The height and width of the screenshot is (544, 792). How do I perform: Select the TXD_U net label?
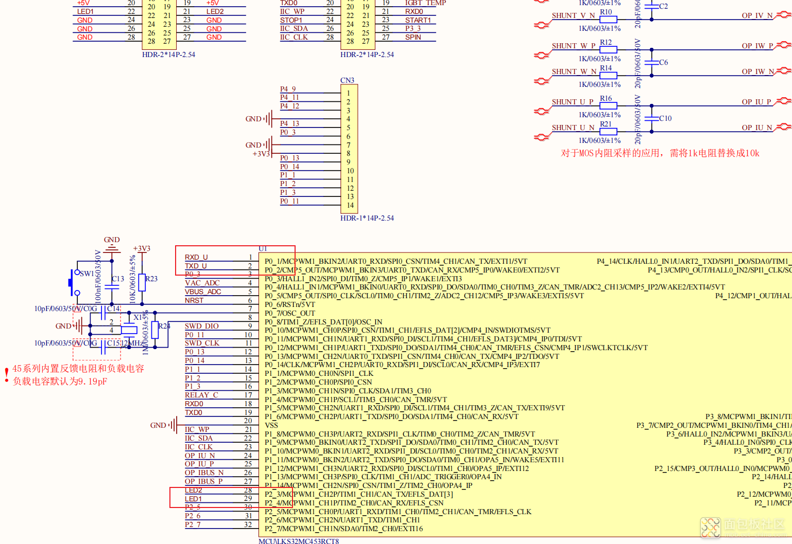pyautogui.click(x=196, y=266)
